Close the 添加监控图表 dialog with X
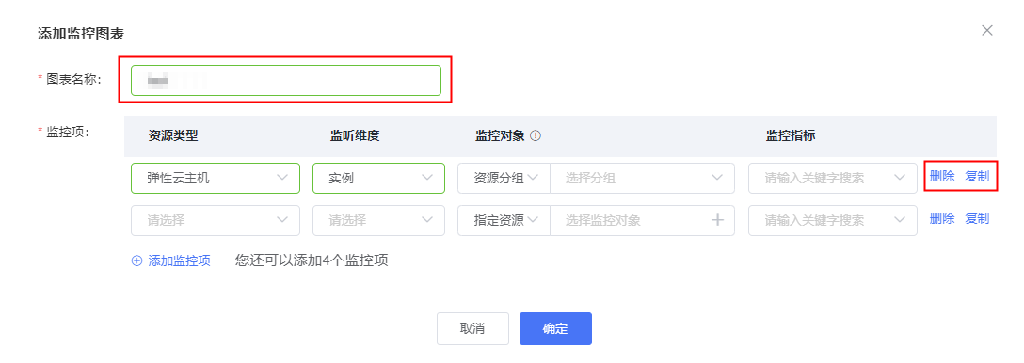The width and height of the screenshot is (1024, 363). (987, 30)
